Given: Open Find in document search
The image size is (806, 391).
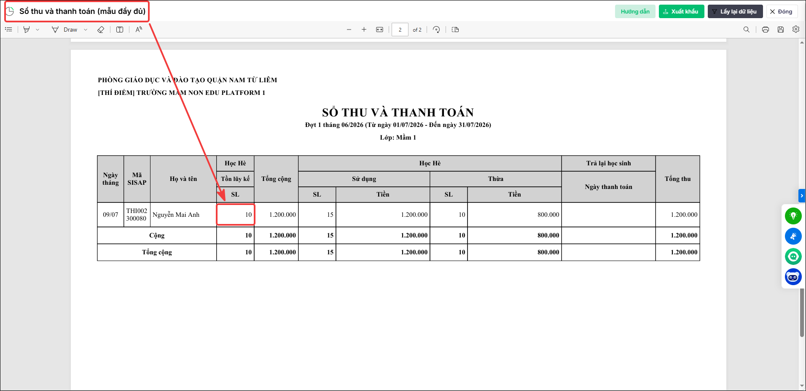Looking at the screenshot, I should [x=747, y=30].
